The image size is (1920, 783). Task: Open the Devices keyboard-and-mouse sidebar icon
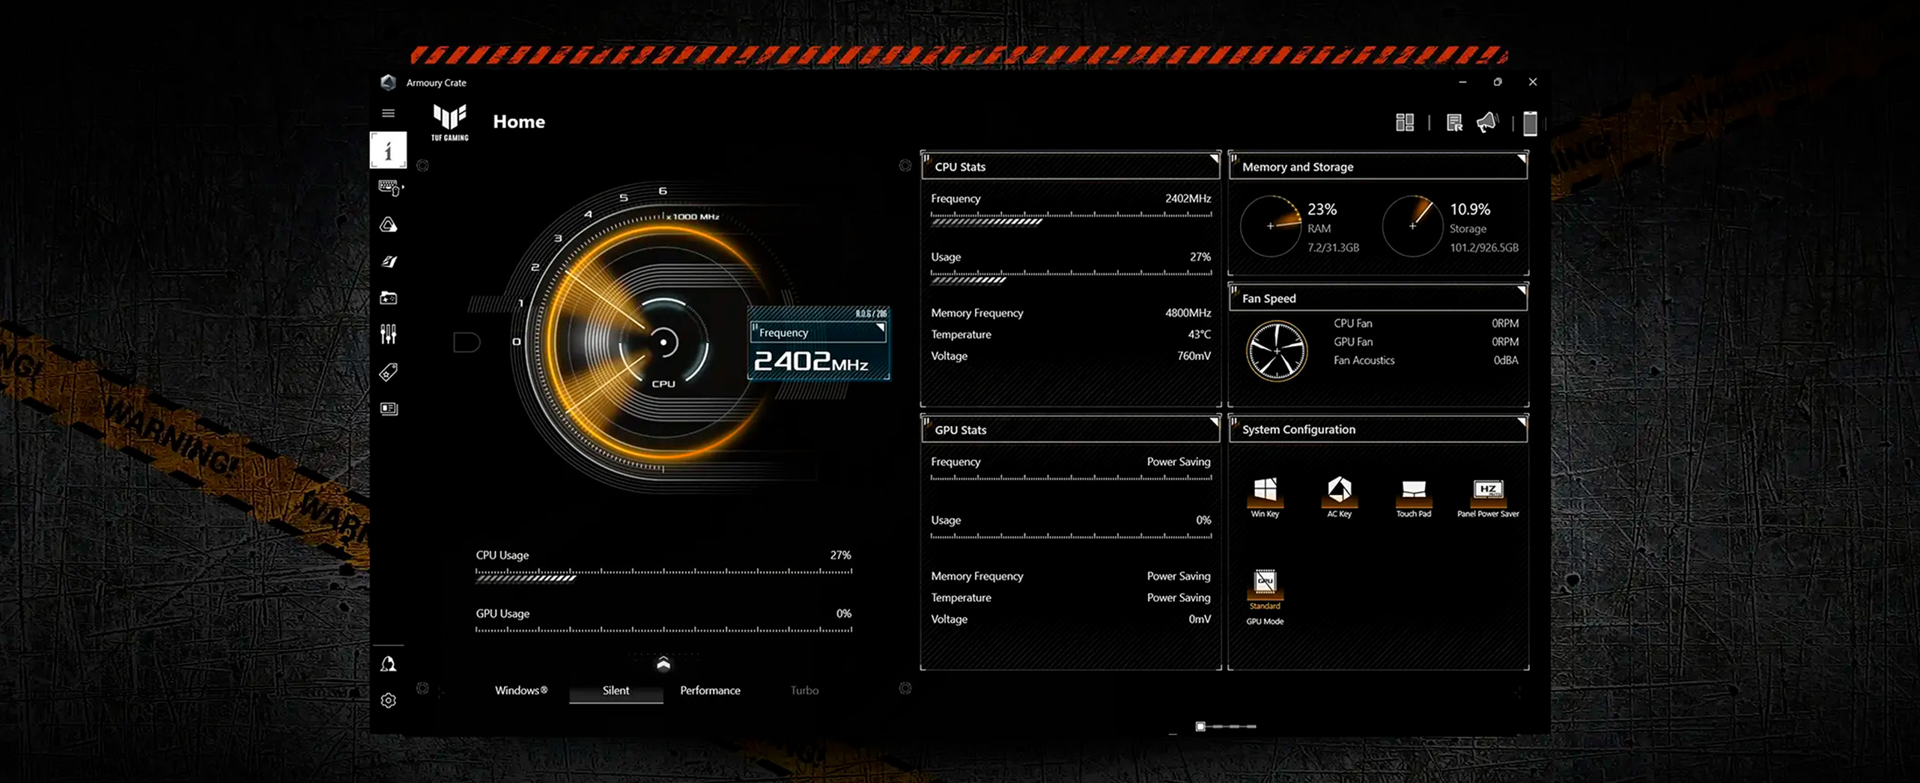(389, 187)
